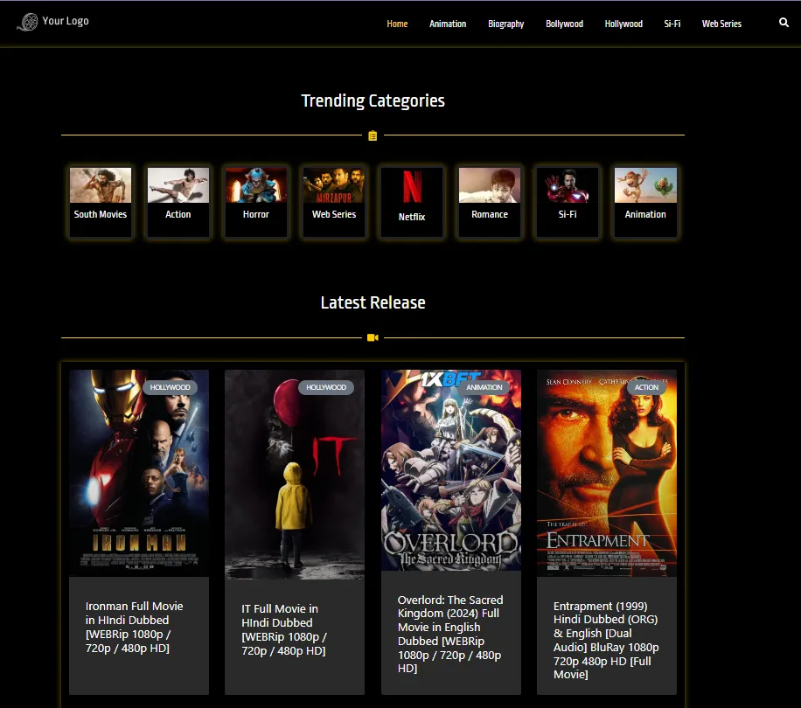Image resolution: width=801 pixels, height=708 pixels.
Task: Open IT Full Movie in Hindi Dubbed title
Action: tap(284, 629)
